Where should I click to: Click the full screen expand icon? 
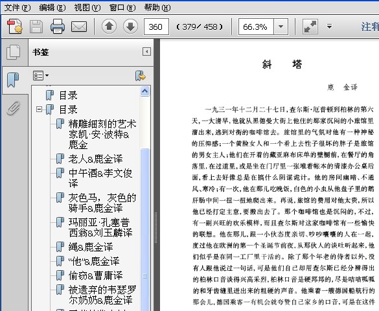click(310, 27)
